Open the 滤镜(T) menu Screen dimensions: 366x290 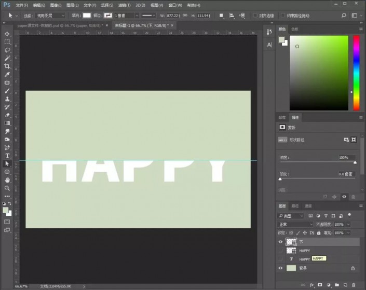pyautogui.click(x=124, y=5)
